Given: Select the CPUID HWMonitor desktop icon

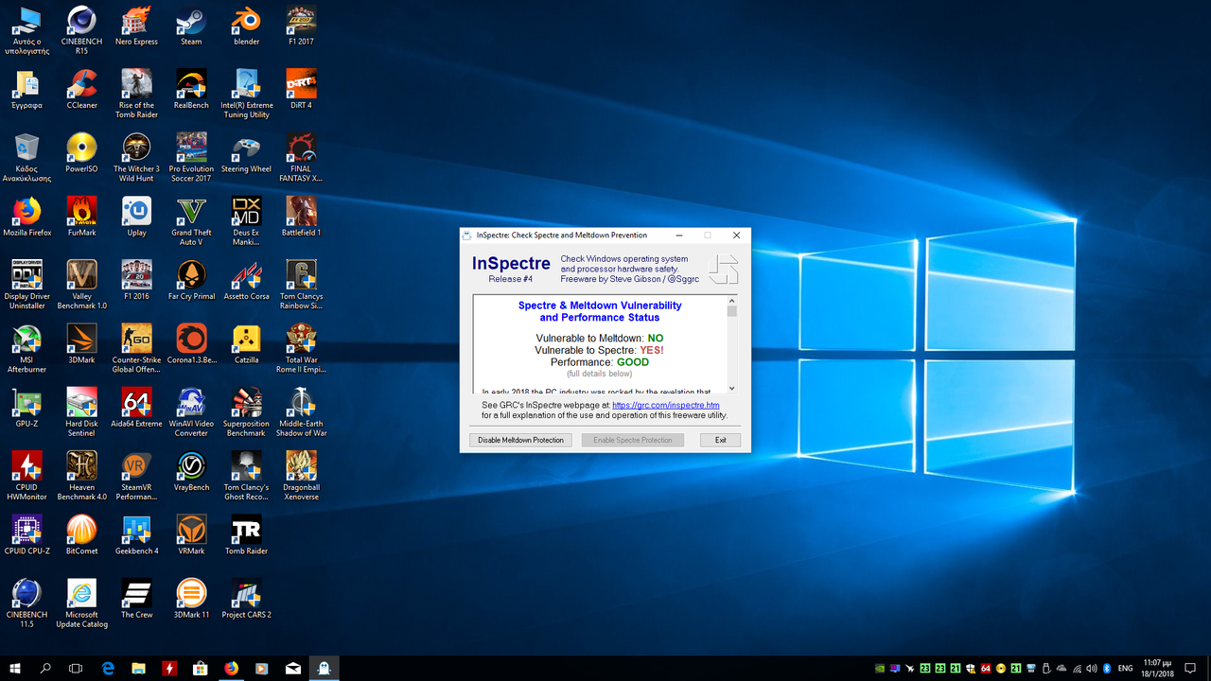Looking at the screenshot, I should (x=27, y=475).
